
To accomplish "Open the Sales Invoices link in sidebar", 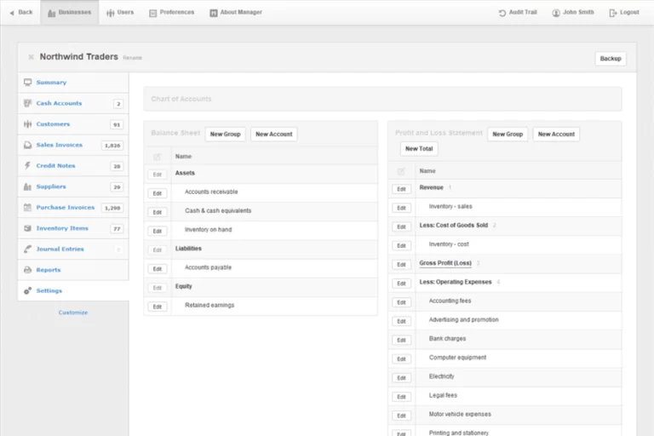I will click(60, 145).
